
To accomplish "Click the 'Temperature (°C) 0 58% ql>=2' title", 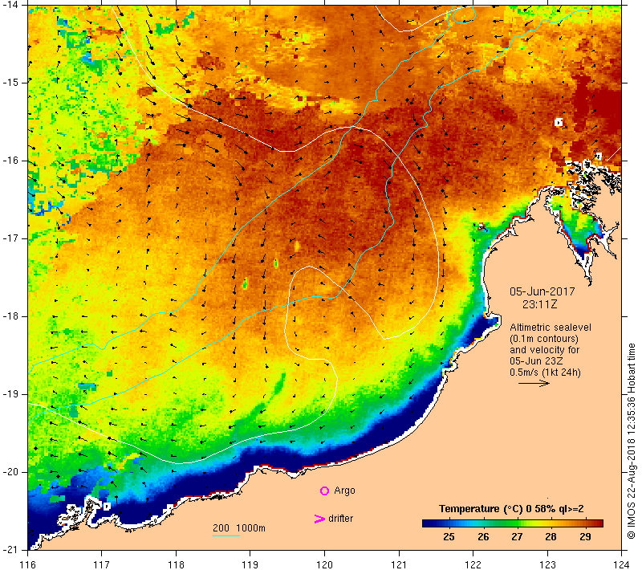I will [x=511, y=509].
